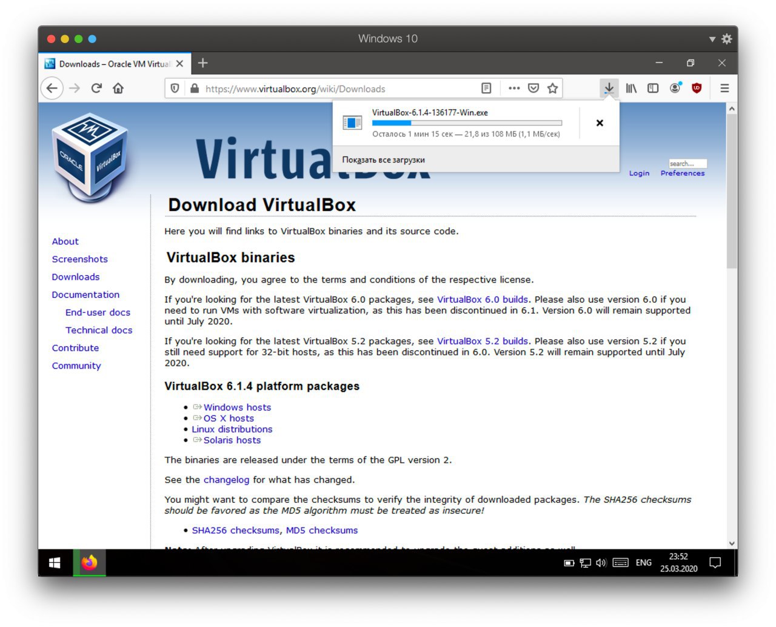Screen dimensions: 776x627
Task: Open the Contribute sidebar link
Action: pyautogui.click(x=75, y=348)
